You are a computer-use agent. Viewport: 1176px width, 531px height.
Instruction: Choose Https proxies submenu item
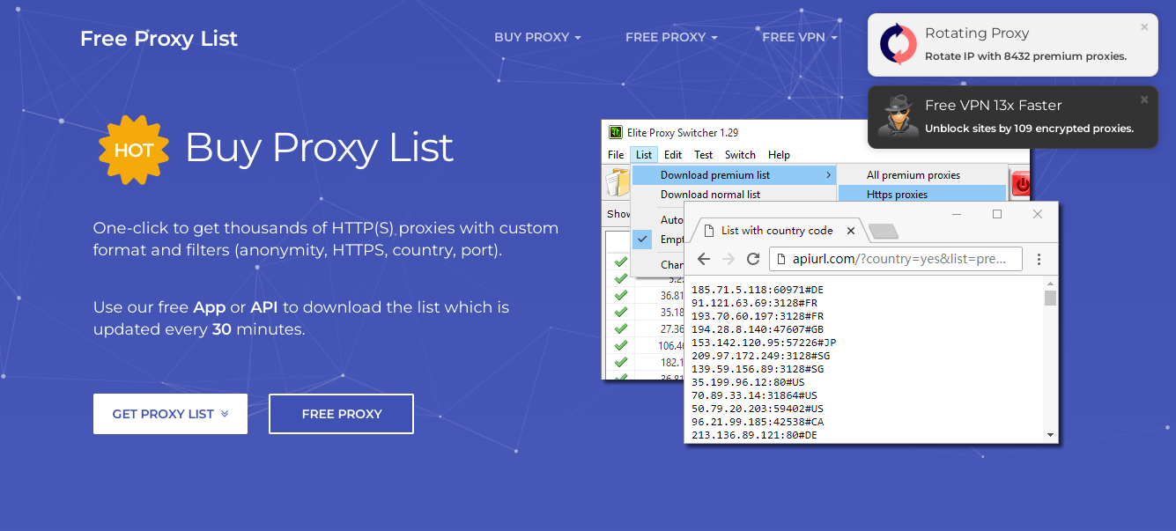921,195
